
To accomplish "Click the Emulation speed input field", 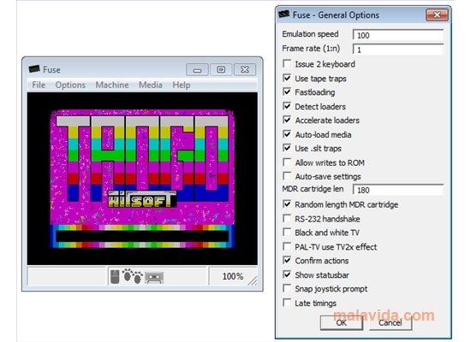I will tap(398, 35).
